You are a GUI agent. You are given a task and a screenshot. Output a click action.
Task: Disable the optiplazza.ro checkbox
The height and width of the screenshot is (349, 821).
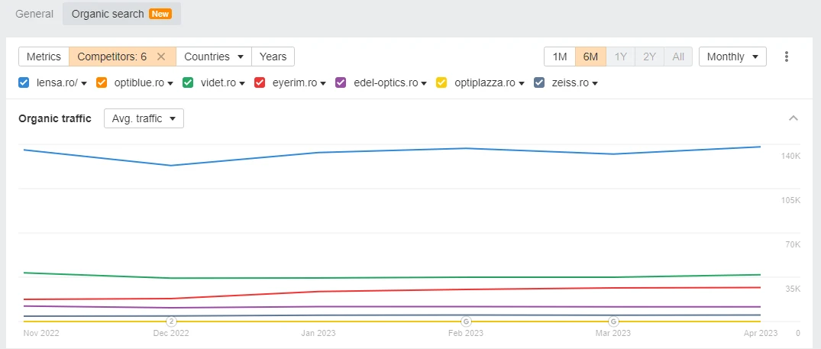click(441, 82)
